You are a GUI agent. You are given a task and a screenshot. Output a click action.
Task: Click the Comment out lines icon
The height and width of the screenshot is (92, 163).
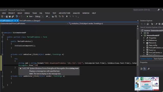point(60,16)
